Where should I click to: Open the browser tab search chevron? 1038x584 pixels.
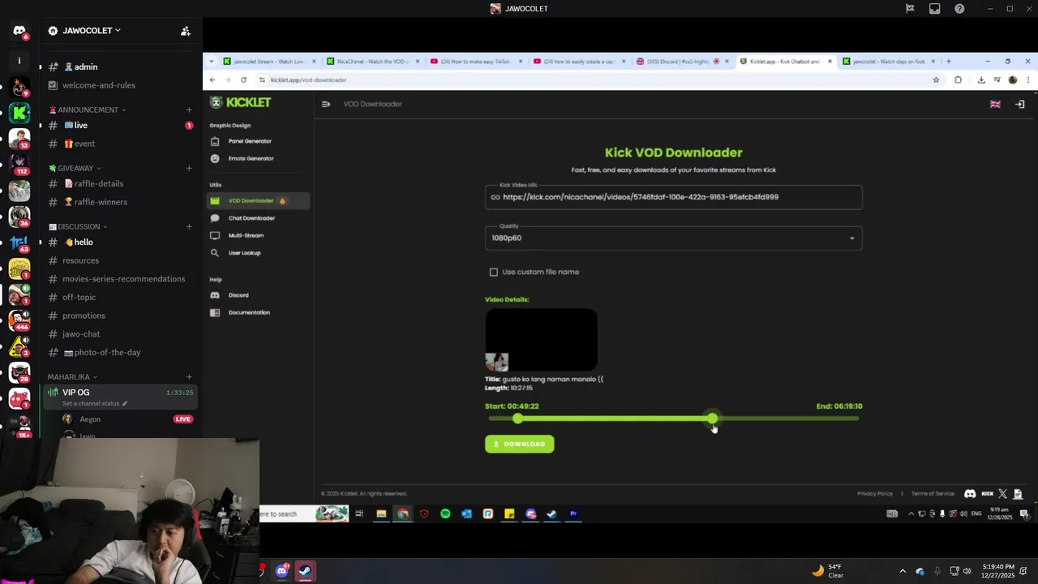click(x=212, y=61)
